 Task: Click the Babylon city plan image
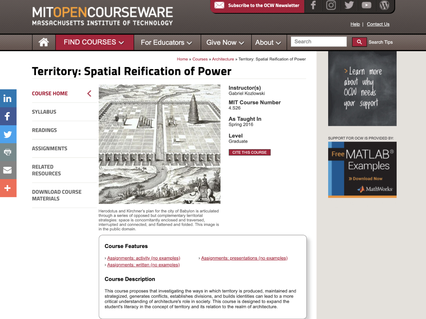pyautogui.click(x=159, y=144)
